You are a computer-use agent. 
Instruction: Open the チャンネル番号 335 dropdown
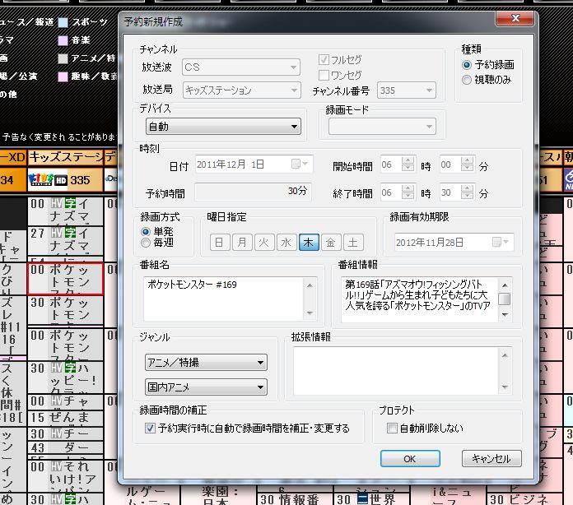click(407, 90)
